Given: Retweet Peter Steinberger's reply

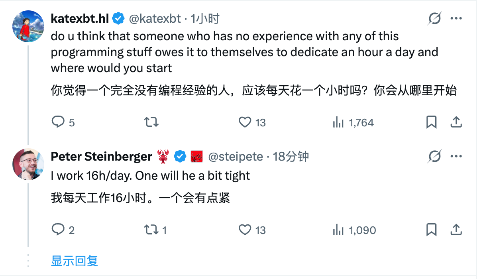Looking at the screenshot, I should 151,230.
